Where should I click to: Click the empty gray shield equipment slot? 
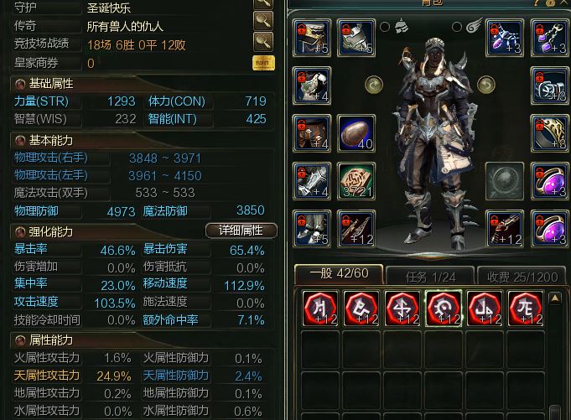click(505, 181)
